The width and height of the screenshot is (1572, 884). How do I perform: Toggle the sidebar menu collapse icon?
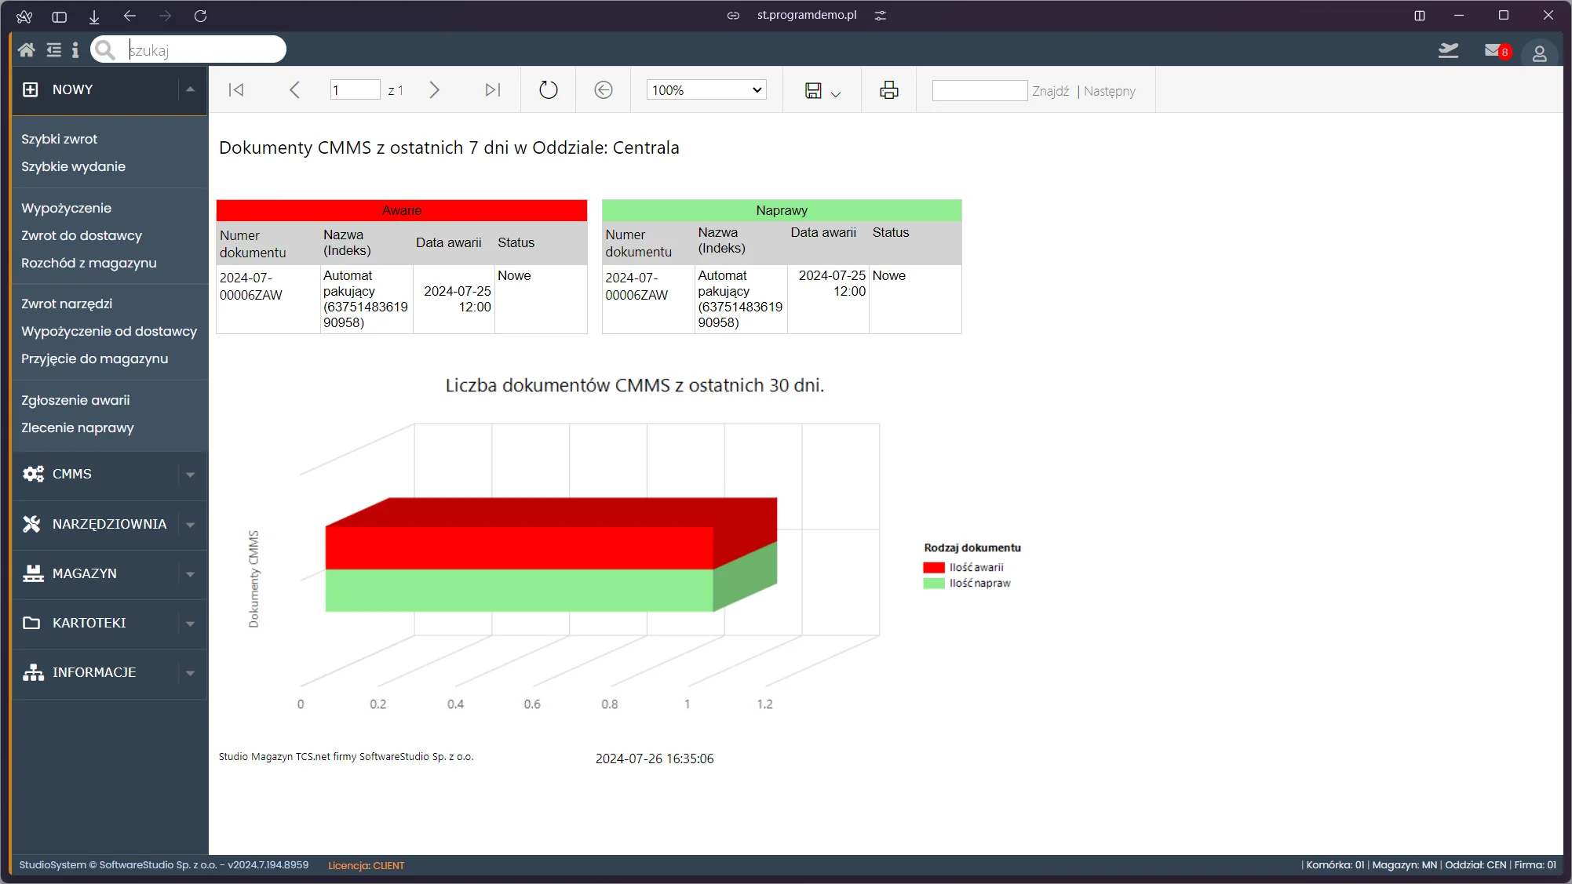[53, 50]
